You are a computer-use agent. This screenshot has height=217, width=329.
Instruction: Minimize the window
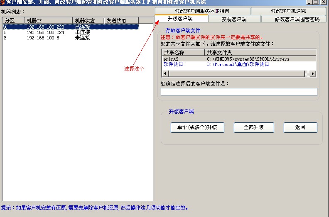click(x=309, y=2)
